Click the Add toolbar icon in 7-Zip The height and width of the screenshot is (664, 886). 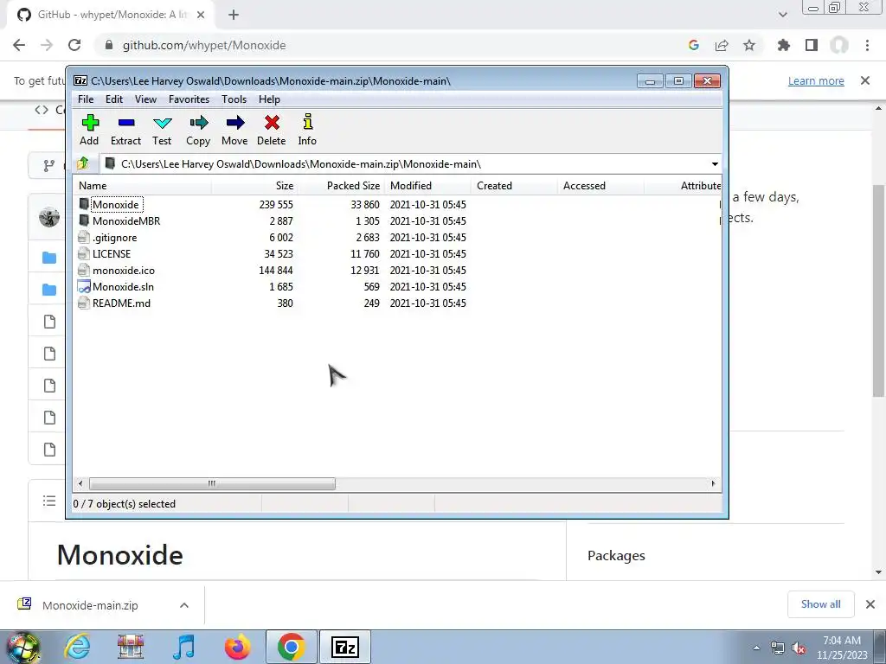coord(89,131)
